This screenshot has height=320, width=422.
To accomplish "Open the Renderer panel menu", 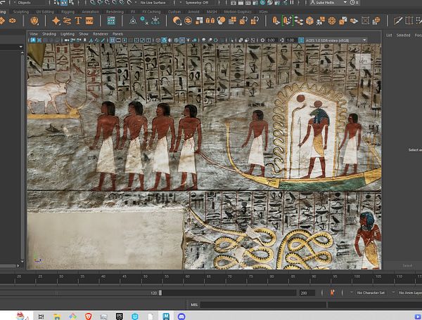I will click(100, 33).
